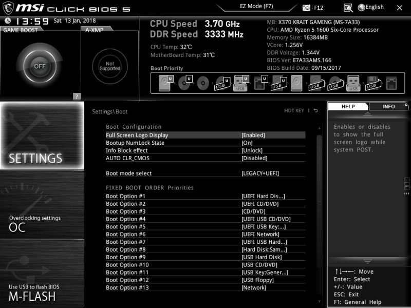Select Boot Option #7 UEFI USB Hard row
The height and width of the screenshot is (308, 411).
click(x=206, y=242)
